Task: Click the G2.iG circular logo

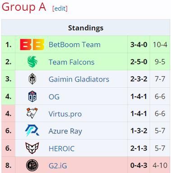Action: coord(32,165)
